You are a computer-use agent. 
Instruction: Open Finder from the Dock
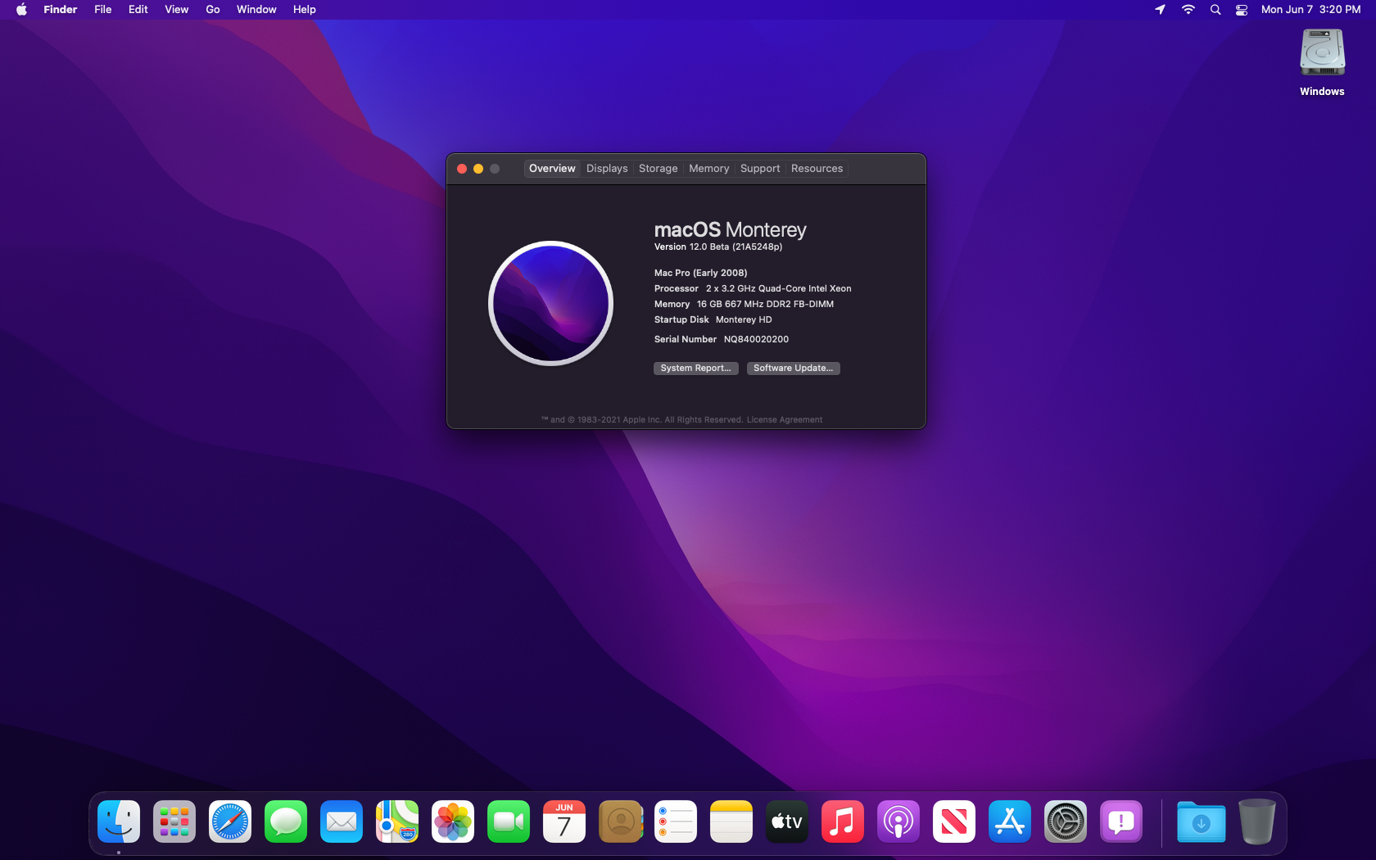[119, 822]
